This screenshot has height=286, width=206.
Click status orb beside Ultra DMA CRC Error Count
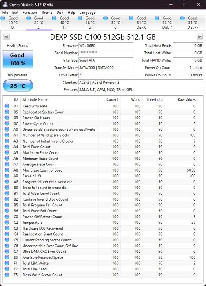(7, 252)
